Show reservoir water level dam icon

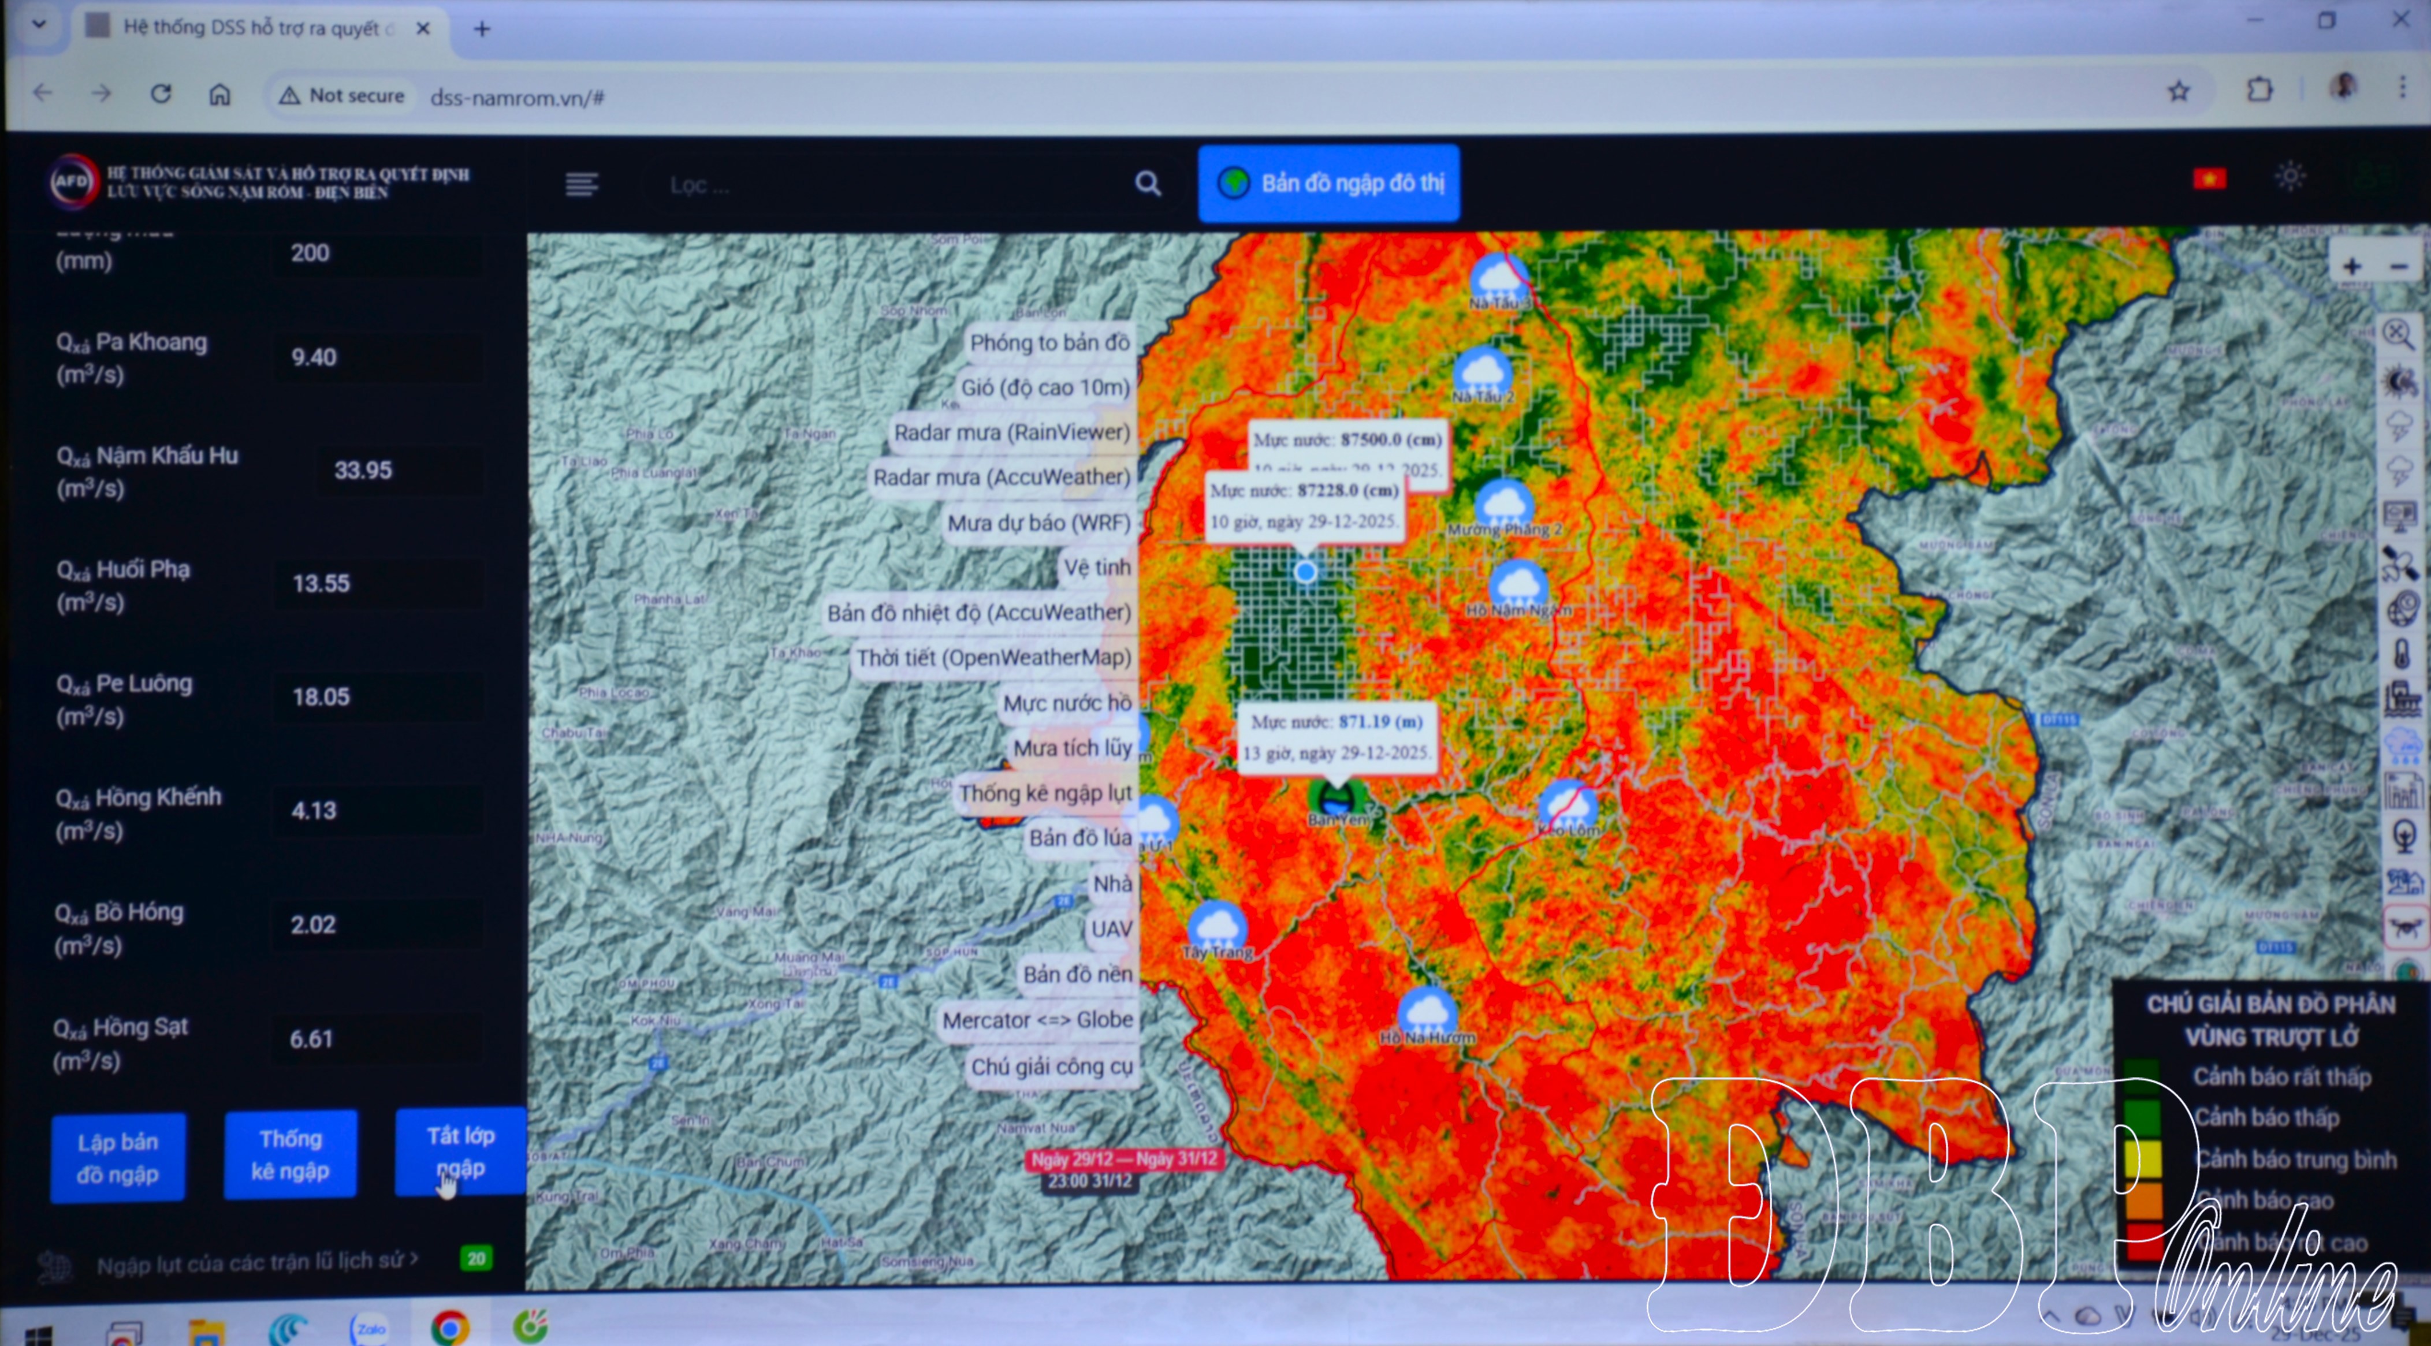click(2402, 700)
